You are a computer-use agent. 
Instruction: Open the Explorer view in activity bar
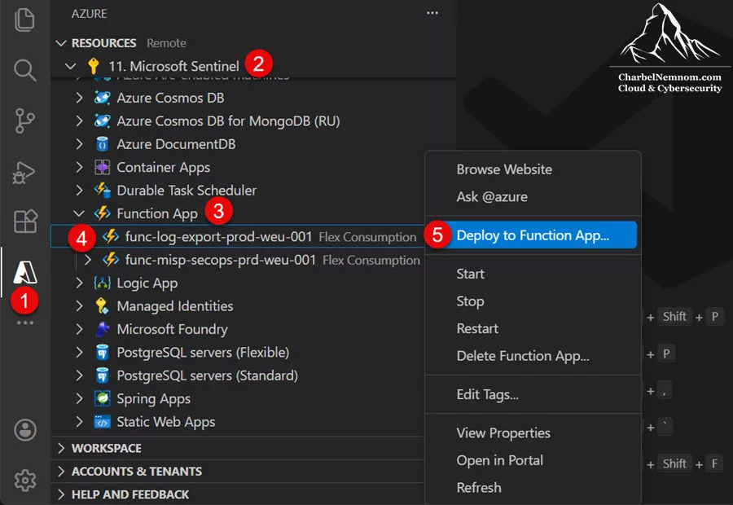point(24,20)
